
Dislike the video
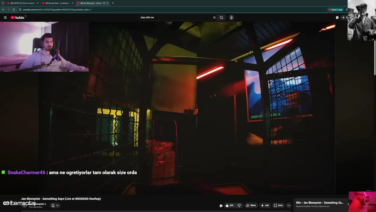[239, 206]
